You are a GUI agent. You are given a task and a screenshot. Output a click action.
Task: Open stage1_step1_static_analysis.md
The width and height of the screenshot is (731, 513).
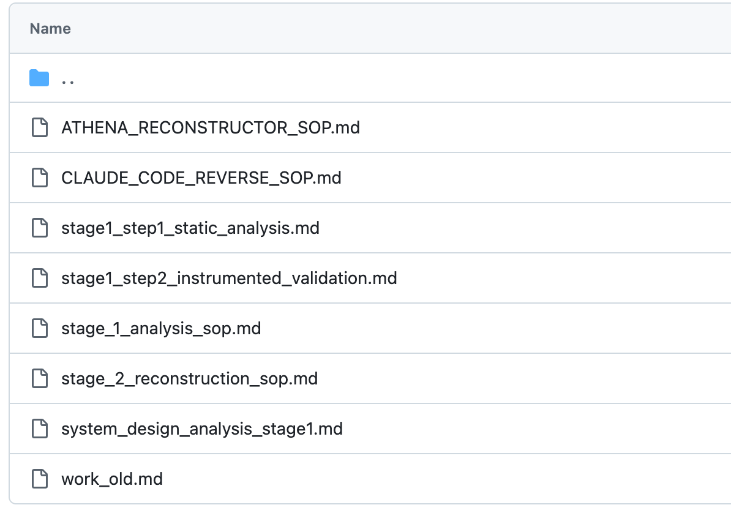190,228
